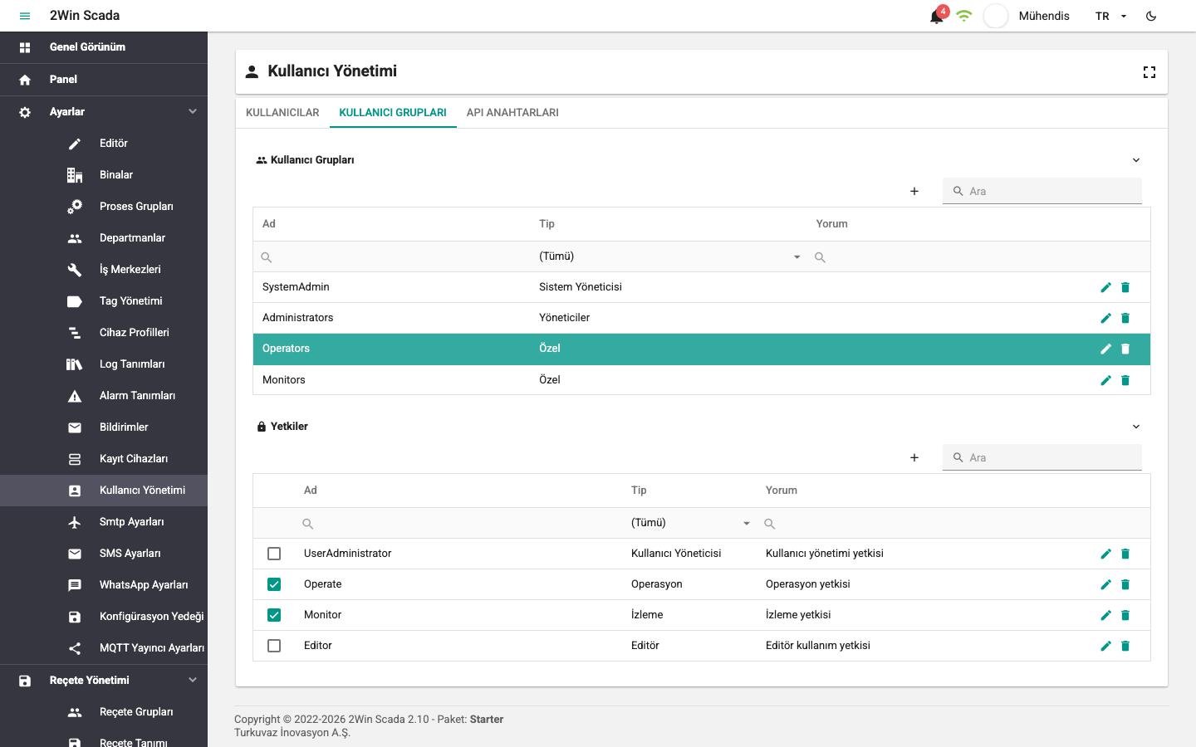Open Genel Görünüm in the sidebar
This screenshot has width=1196, height=747.
coord(104,47)
